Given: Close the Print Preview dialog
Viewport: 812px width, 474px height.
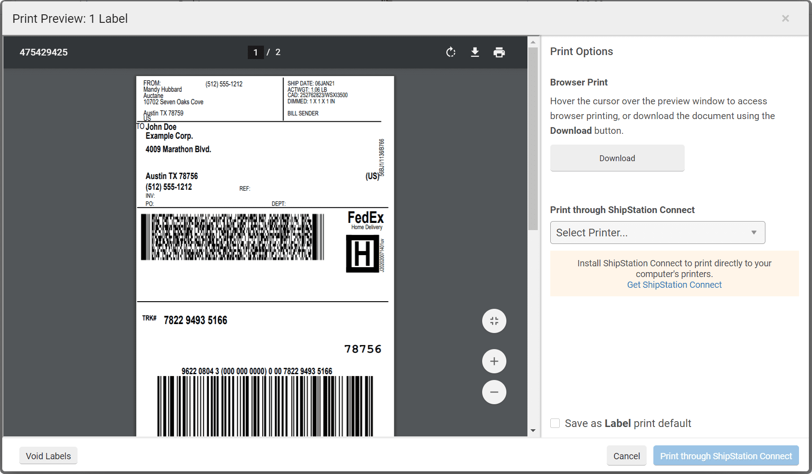Looking at the screenshot, I should tap(785, 18).
